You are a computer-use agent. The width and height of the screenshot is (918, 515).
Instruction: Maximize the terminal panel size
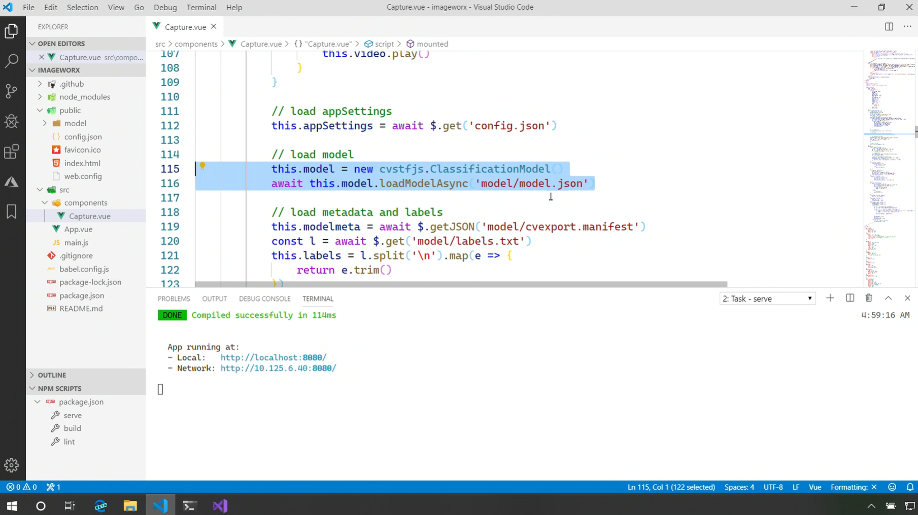pos(888,299)
